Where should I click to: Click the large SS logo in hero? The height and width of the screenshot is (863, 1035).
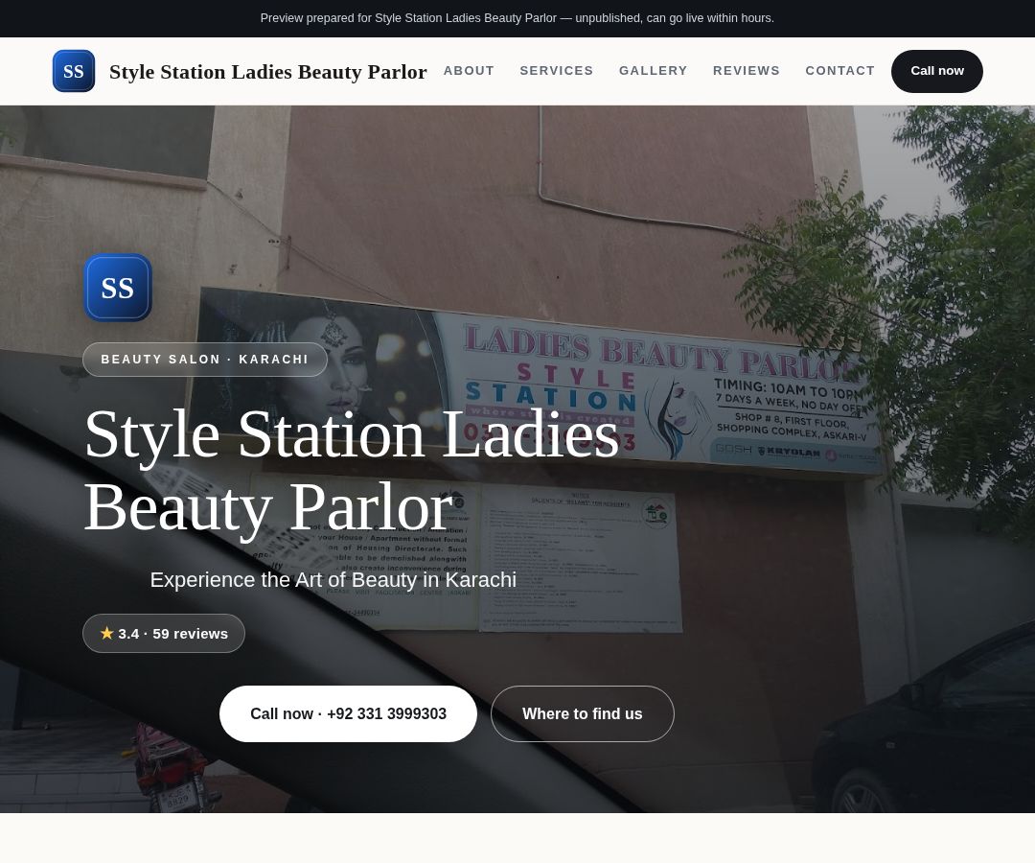tap(118, 288)
